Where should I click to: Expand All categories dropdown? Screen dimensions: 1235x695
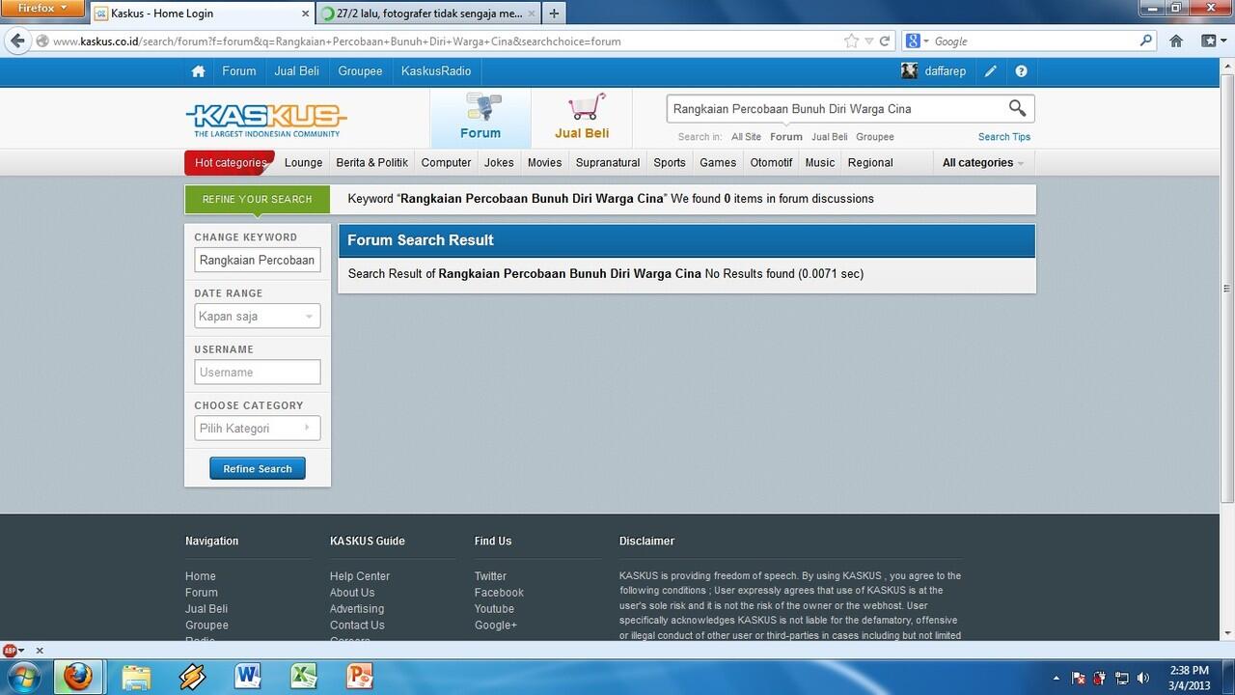coord(983,163)
